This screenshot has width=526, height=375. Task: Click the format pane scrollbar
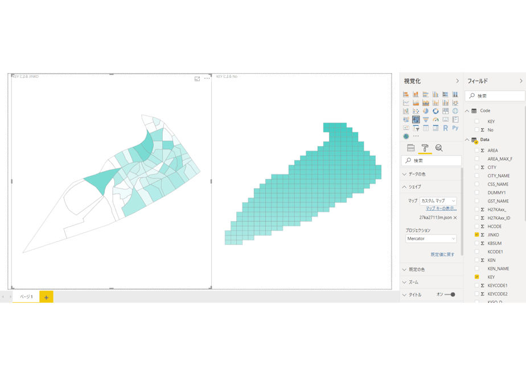tap(462, 211)
